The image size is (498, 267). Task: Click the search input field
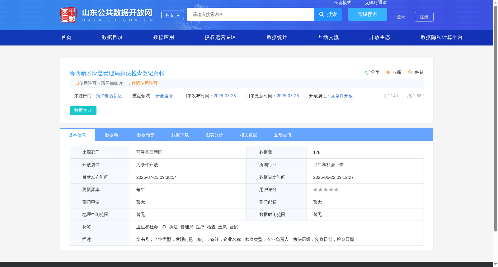pyautogui.click(x=251, y=14)
